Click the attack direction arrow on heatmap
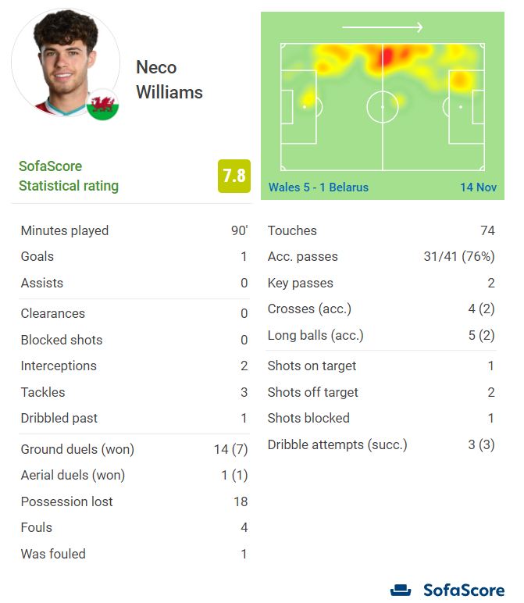Viewport: 524px width, 603px height. point(382,27)
